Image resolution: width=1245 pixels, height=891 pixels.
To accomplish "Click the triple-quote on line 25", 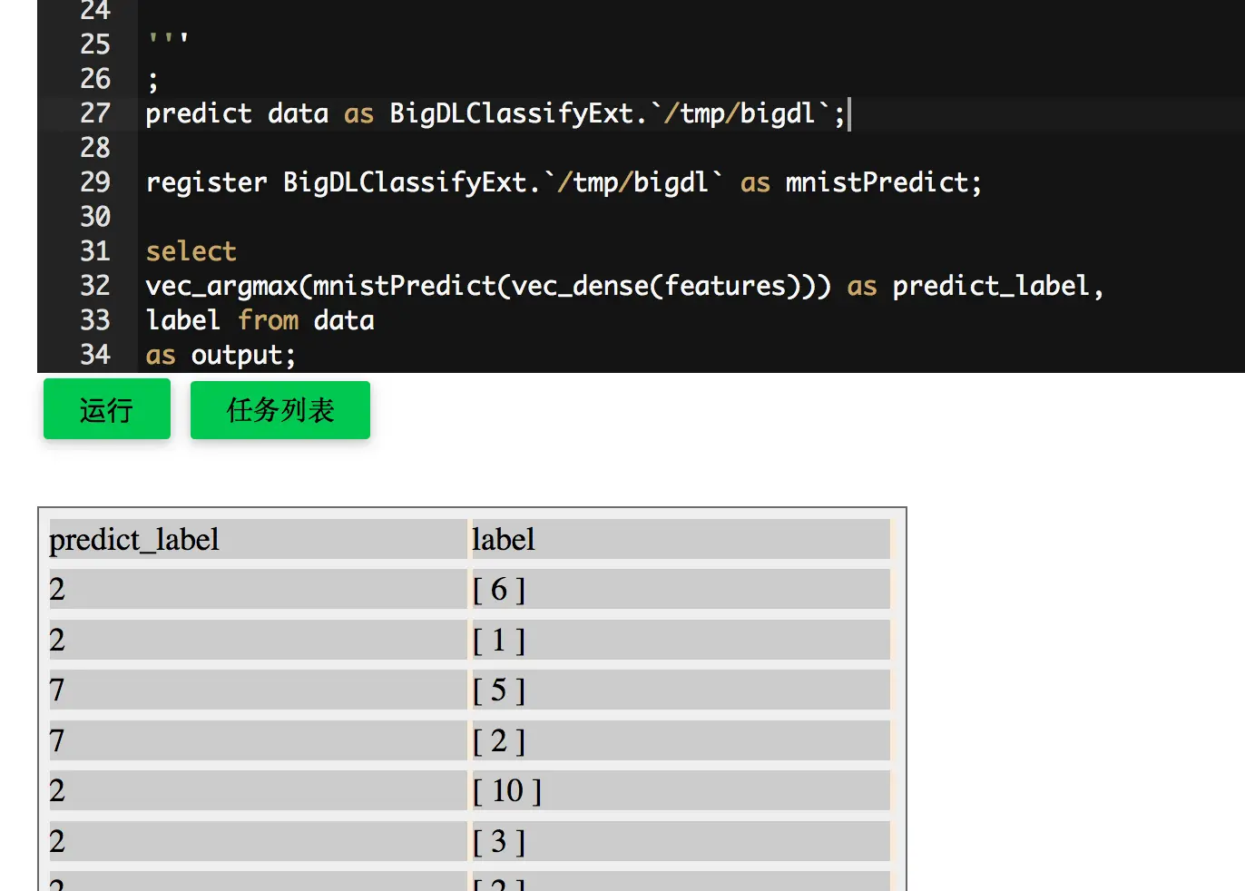I will 168,40.
